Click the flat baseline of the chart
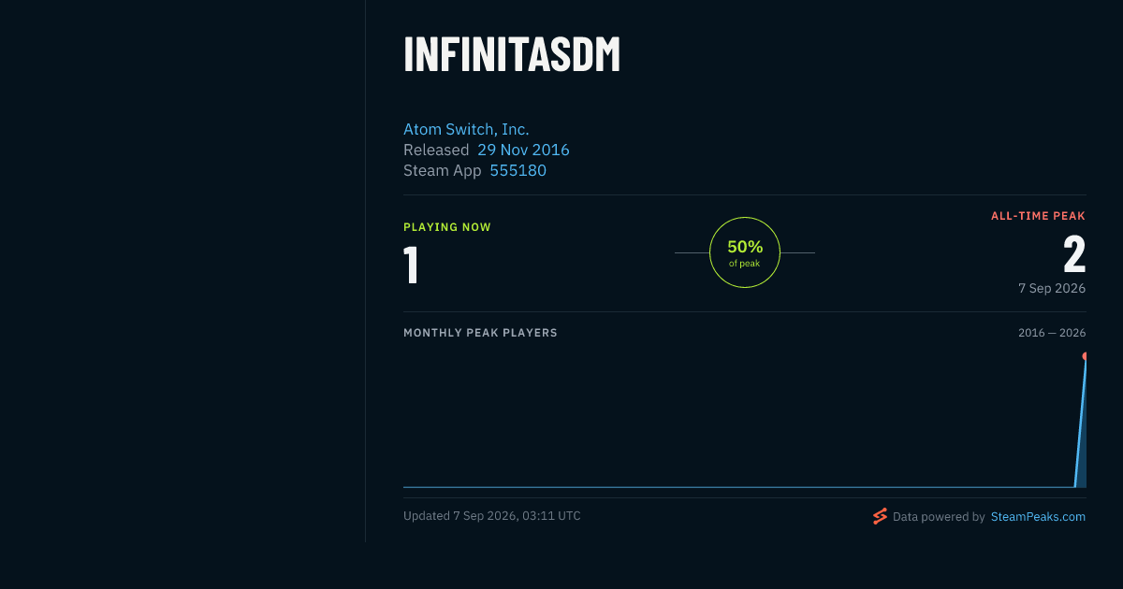The height and width of the screenshot is (589, 1123). click(738, 486)
